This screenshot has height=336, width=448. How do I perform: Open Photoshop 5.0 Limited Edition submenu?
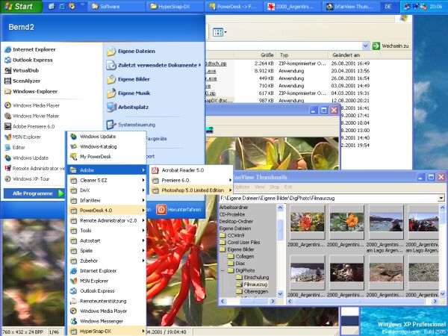click(x=191, y=190)
